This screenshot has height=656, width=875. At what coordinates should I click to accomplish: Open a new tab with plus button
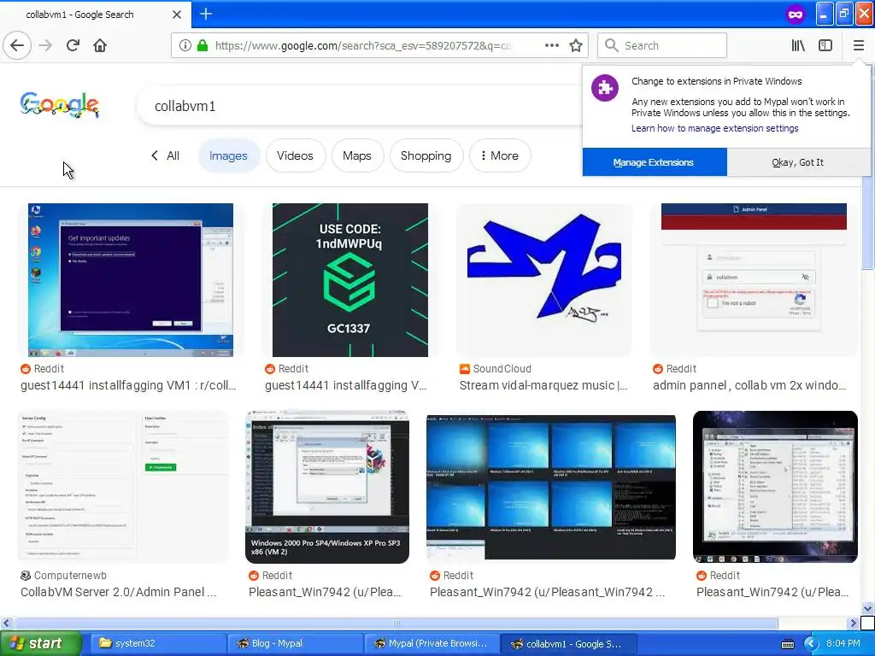(206, 14)
